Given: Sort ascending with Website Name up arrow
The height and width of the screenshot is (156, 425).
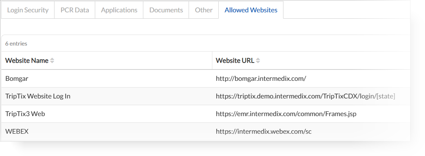Looking at the screenshot, I should (x=52, y=59).
